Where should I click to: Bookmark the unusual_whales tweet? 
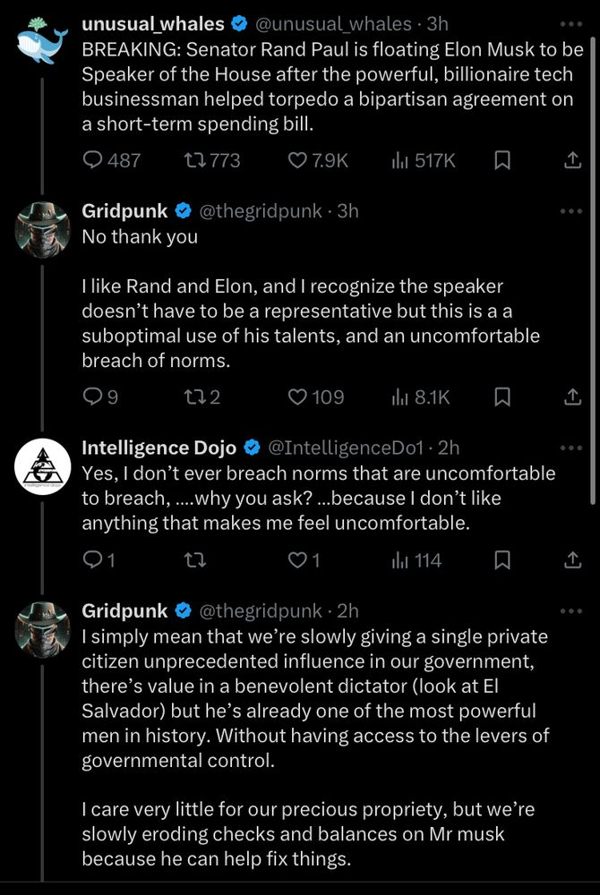[501, 160]
